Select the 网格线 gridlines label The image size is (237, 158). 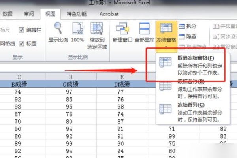(8, 43)
